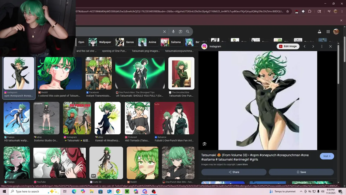Open Google Lens search by image icon

[181, 32]
